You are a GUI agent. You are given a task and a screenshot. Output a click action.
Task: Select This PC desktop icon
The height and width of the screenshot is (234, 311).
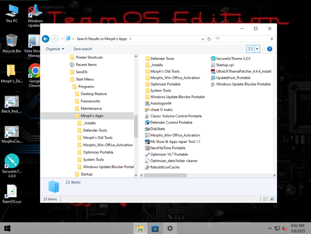11,13
